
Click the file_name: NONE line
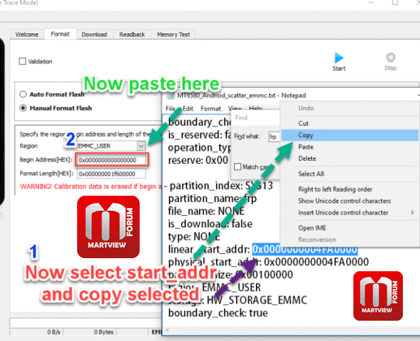[x=206, y=211]
